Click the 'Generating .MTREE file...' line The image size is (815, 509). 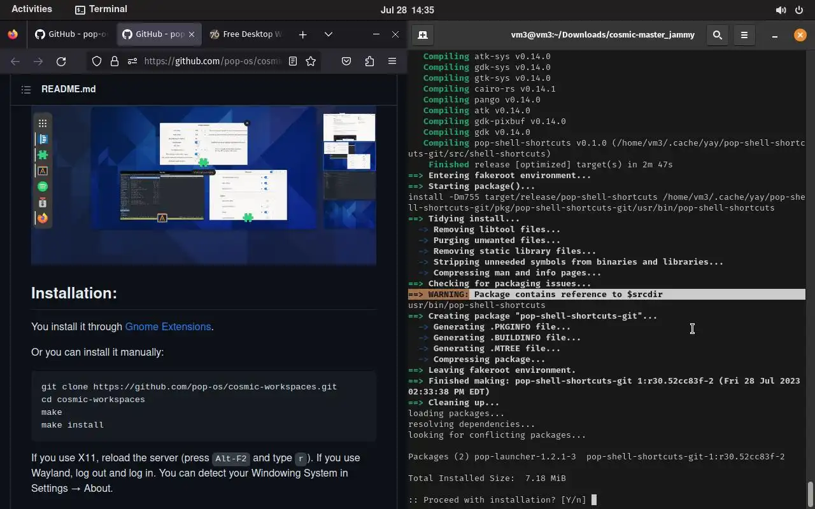pos(490,349)
